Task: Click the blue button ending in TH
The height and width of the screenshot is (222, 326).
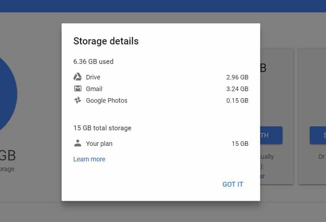Action: click(x=271, y=135)
